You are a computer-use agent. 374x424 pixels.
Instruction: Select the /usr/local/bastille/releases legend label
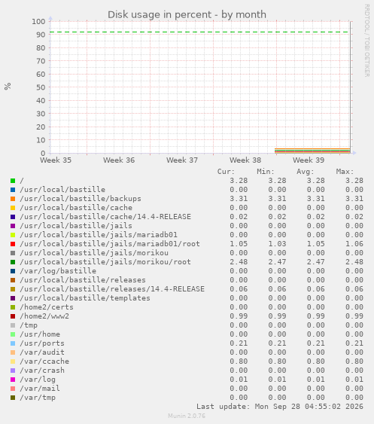[83, 280]
